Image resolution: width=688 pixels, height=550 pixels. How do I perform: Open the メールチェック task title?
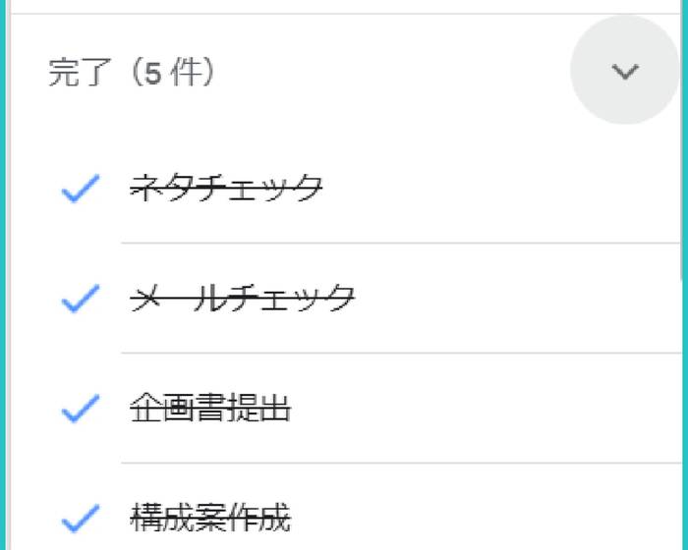tap(242, 298)
